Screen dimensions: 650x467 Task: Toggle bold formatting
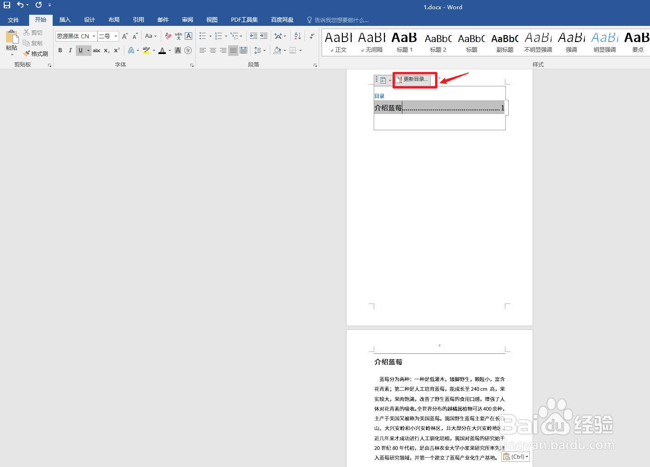[x=60, y=50]
